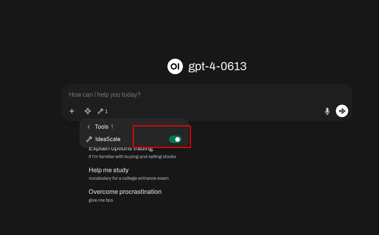Open the integrations diamond-grid icon
This screenshot has width=379, height=235.
tap(88, 111)
